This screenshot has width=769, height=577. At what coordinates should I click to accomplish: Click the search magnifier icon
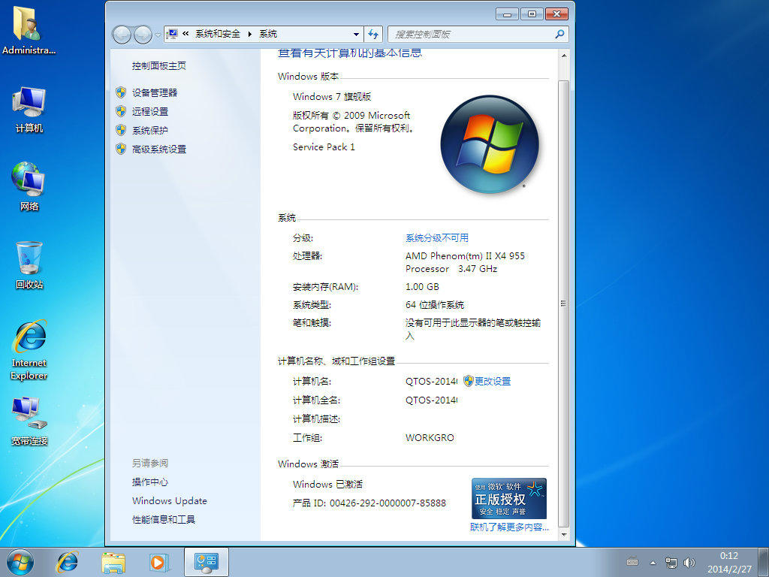559,34
